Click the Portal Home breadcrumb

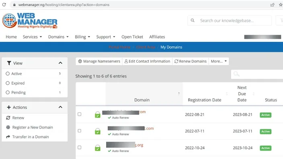pos(119,47)
